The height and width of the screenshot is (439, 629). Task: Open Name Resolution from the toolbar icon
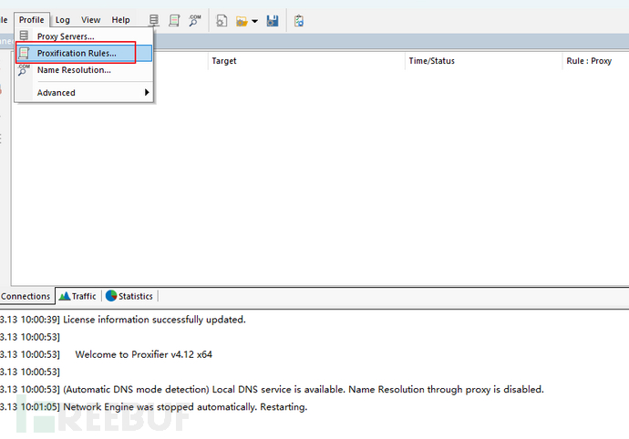[195, 20]
